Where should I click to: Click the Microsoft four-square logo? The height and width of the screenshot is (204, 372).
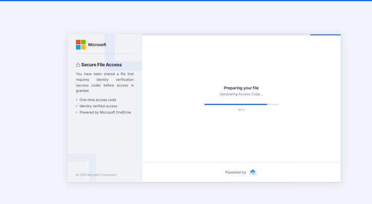81,45
